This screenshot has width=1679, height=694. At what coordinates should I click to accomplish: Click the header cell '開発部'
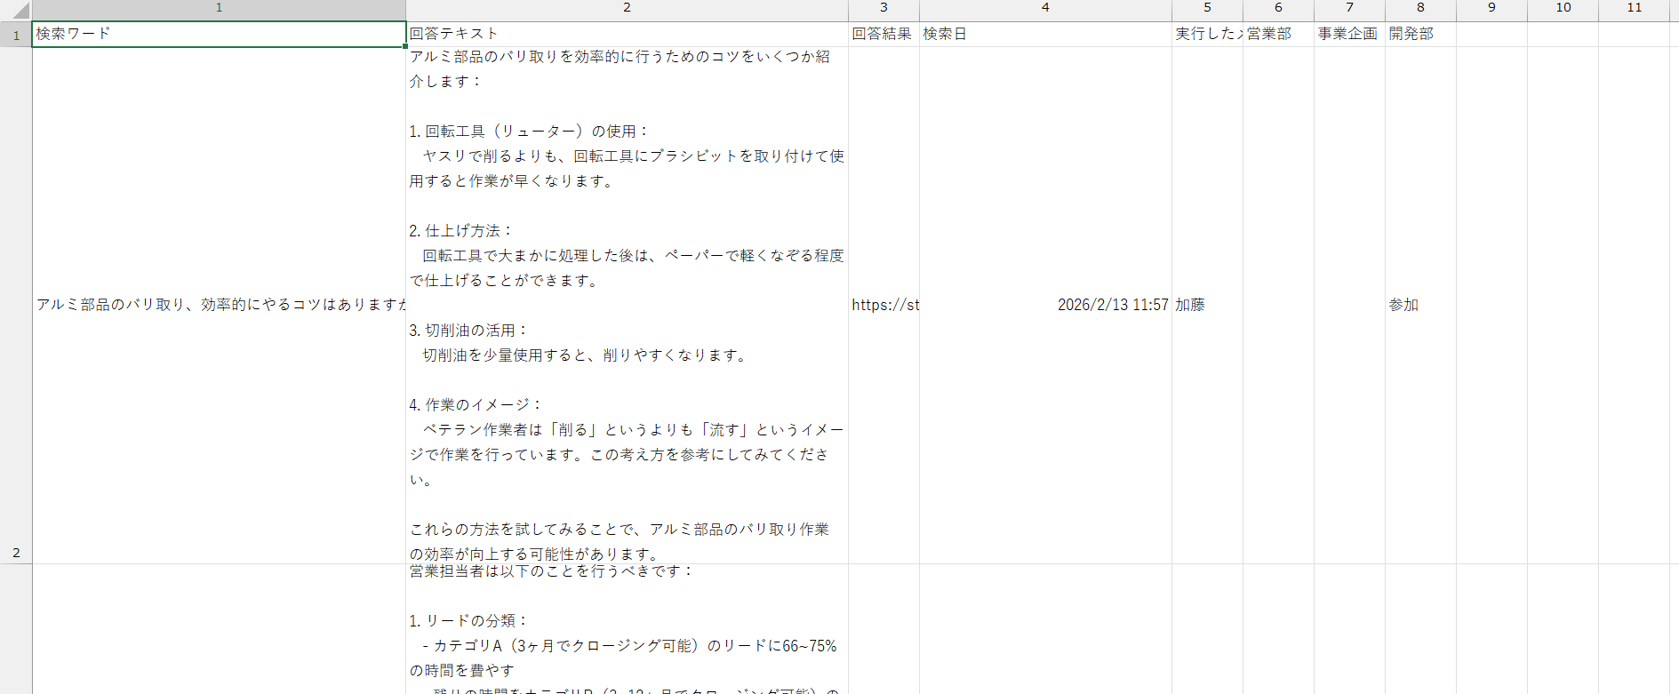click(1420, 34)
